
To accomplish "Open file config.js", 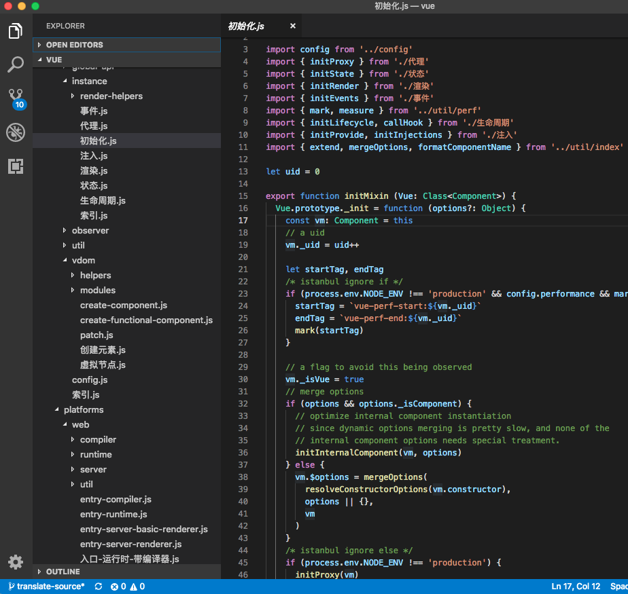I will [x=126, y=379].
